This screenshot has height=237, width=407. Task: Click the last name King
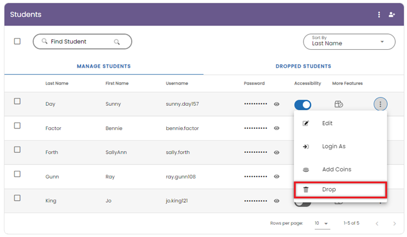click(51, 201)
